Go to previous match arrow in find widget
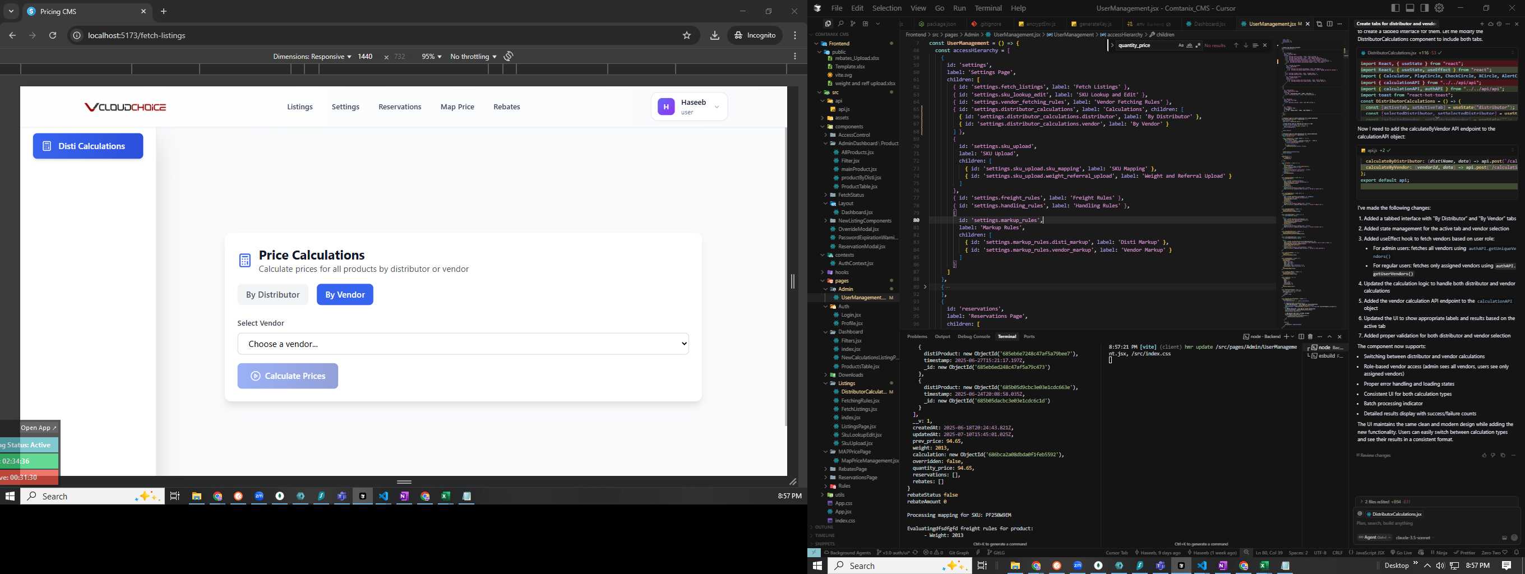 (1236, 45)
